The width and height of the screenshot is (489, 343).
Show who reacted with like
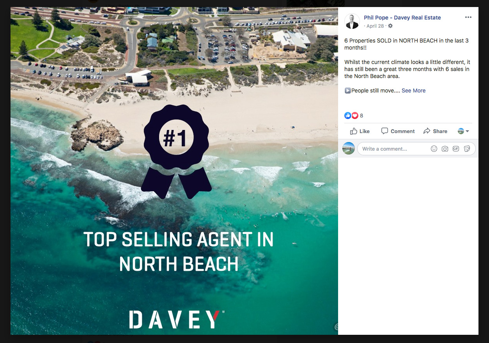347,116
